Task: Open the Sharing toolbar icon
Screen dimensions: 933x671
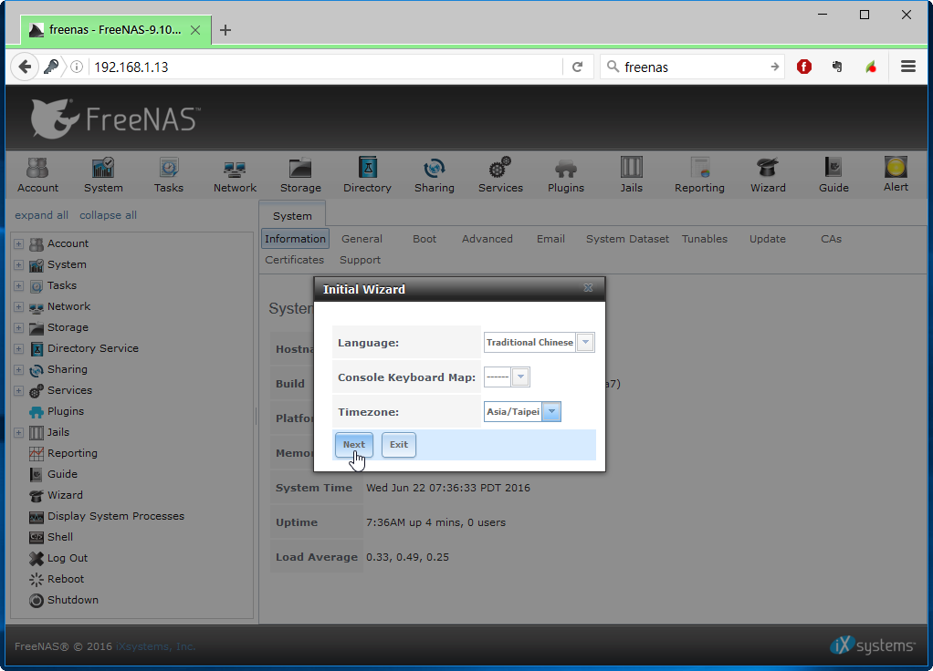Action: pyautogui.click(x=435, y=175)
